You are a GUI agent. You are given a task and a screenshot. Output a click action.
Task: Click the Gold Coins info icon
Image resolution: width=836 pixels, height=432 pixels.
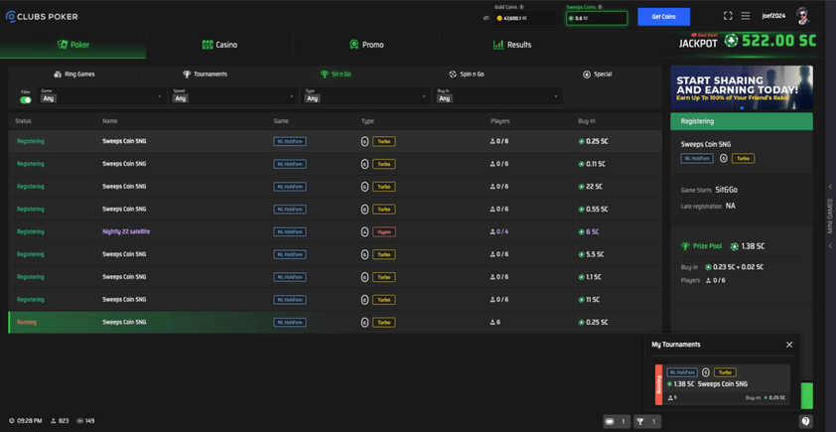(521, 7)
